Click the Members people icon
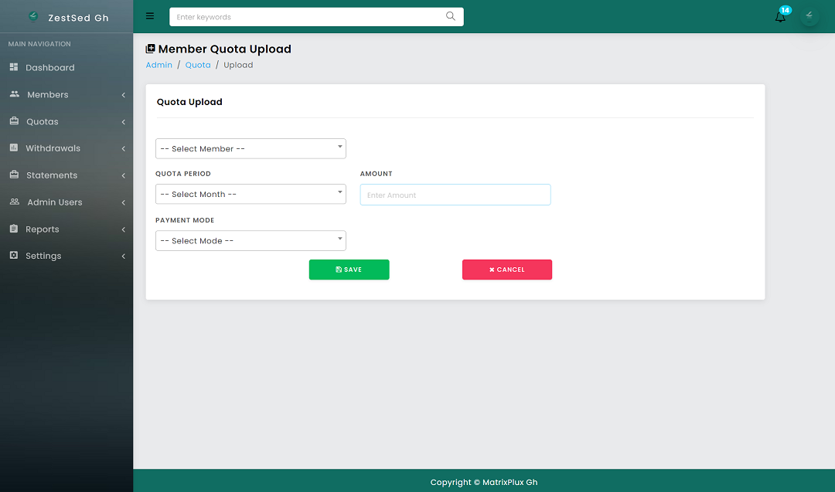Screen dimensions: 835x492 [15, 94]
